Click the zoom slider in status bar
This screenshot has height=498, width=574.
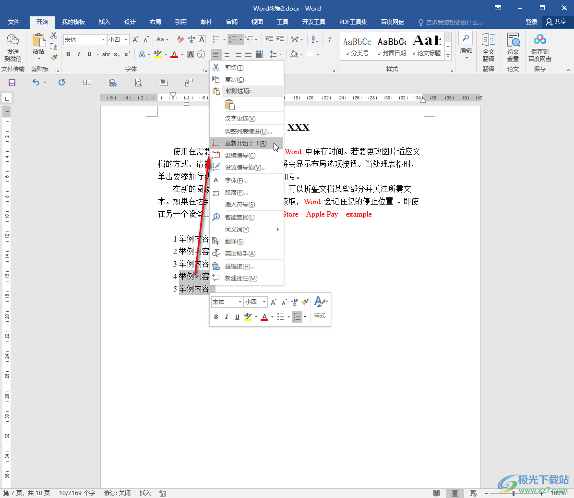(513, 493)
